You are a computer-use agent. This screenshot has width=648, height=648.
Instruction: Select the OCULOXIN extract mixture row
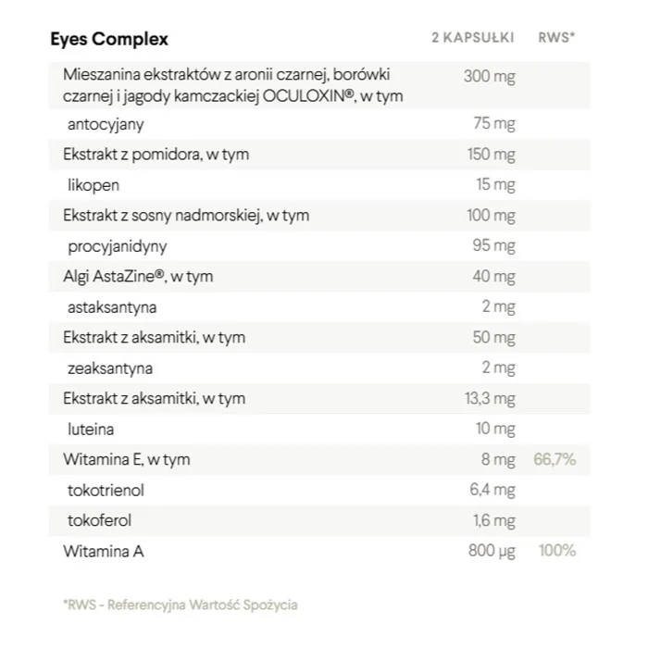pos(319,85)
